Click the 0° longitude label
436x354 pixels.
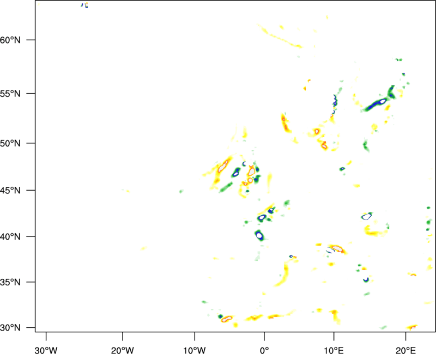click(264, 350)
